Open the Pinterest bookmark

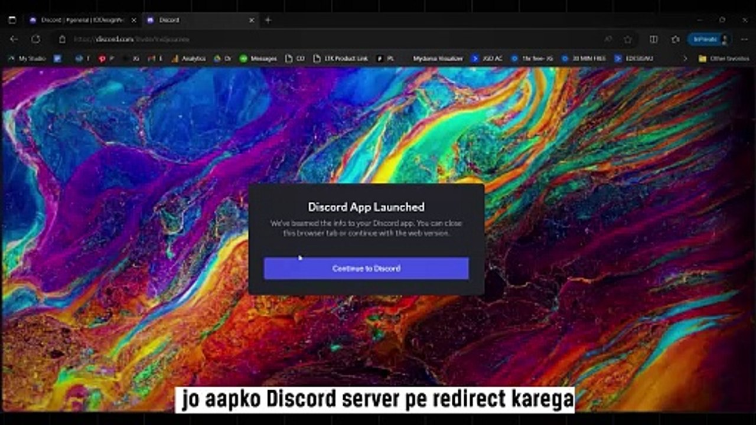click(106, 59)
